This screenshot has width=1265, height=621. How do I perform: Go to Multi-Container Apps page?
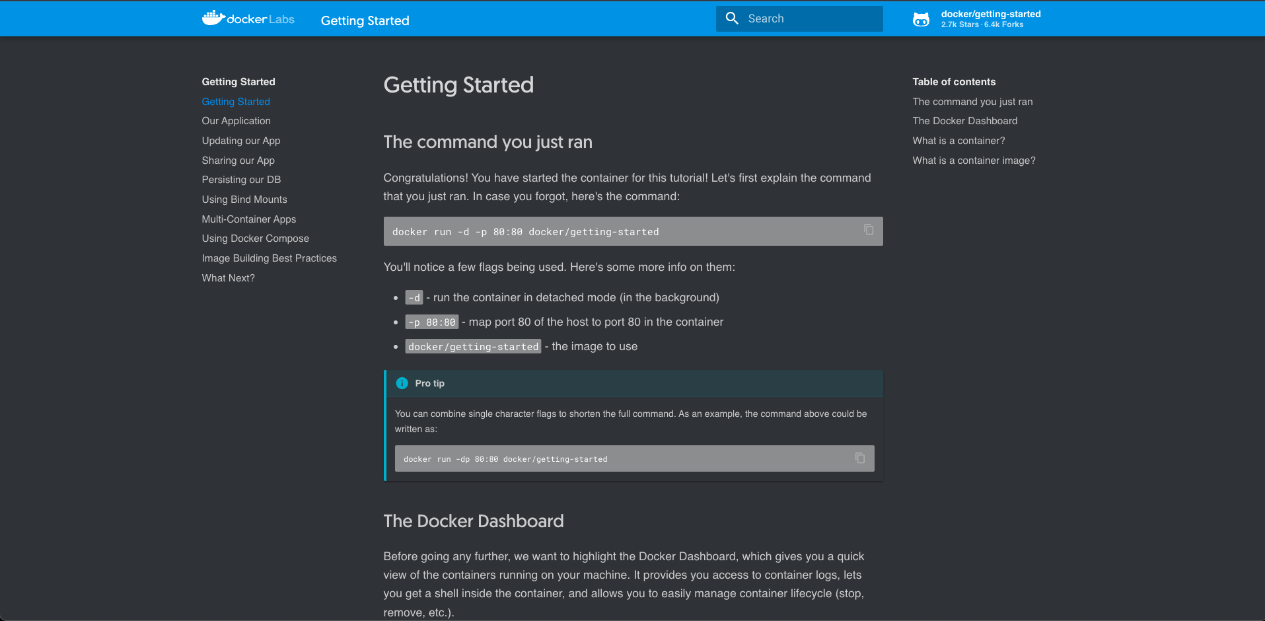click(248, 219)
